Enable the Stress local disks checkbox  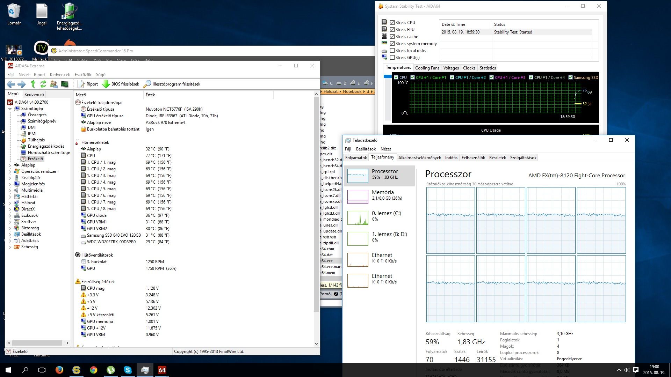click(392, 51)
